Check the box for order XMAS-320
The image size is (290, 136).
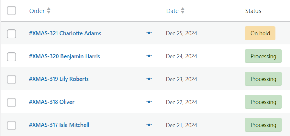[11, 56]
